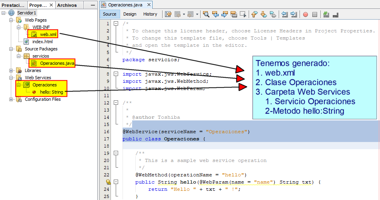Expand the Libraries node
The height and width of the screenshot is (200, 380).
[x=11, y=70]
